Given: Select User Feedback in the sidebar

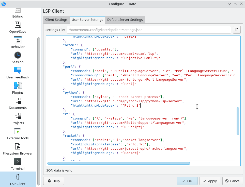Looking at the screenshot, I should tap(18, 73).
